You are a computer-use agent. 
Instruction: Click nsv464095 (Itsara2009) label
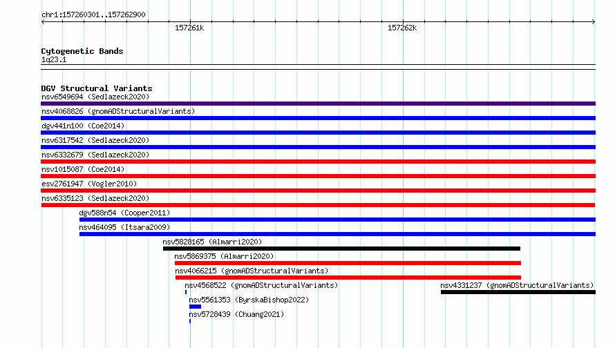tap(124, 227)
